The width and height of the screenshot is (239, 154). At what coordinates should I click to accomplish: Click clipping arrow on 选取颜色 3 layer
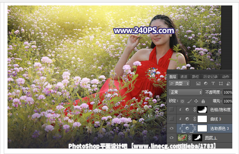pos(181,128)
